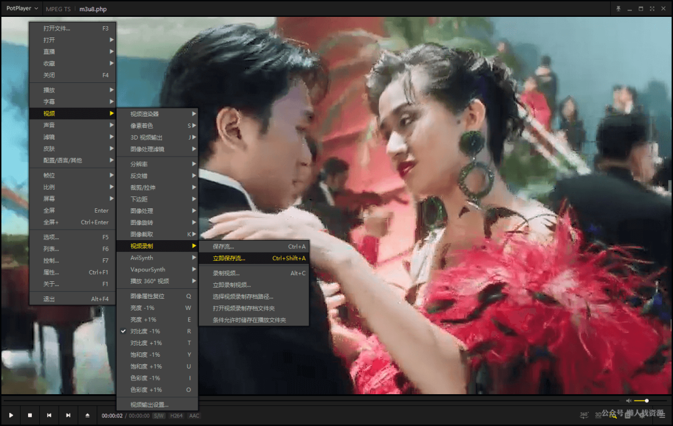Select 打开文件... menu entry

tap(72, 28)
